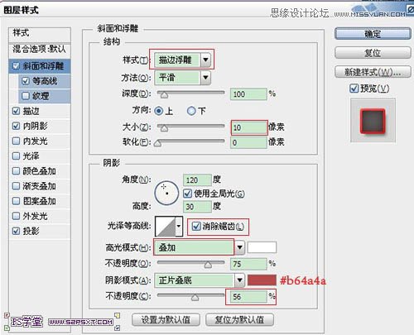Open the 方法(Q) dropdown 平滑
The height and width of the screenshot is (335, 414).
click(x=182, y=78)
